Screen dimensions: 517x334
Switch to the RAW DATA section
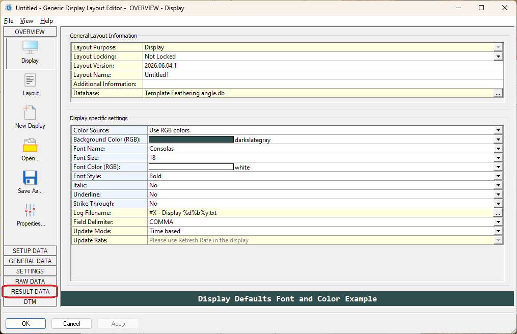pyautogui.click(x=30, y=281)
